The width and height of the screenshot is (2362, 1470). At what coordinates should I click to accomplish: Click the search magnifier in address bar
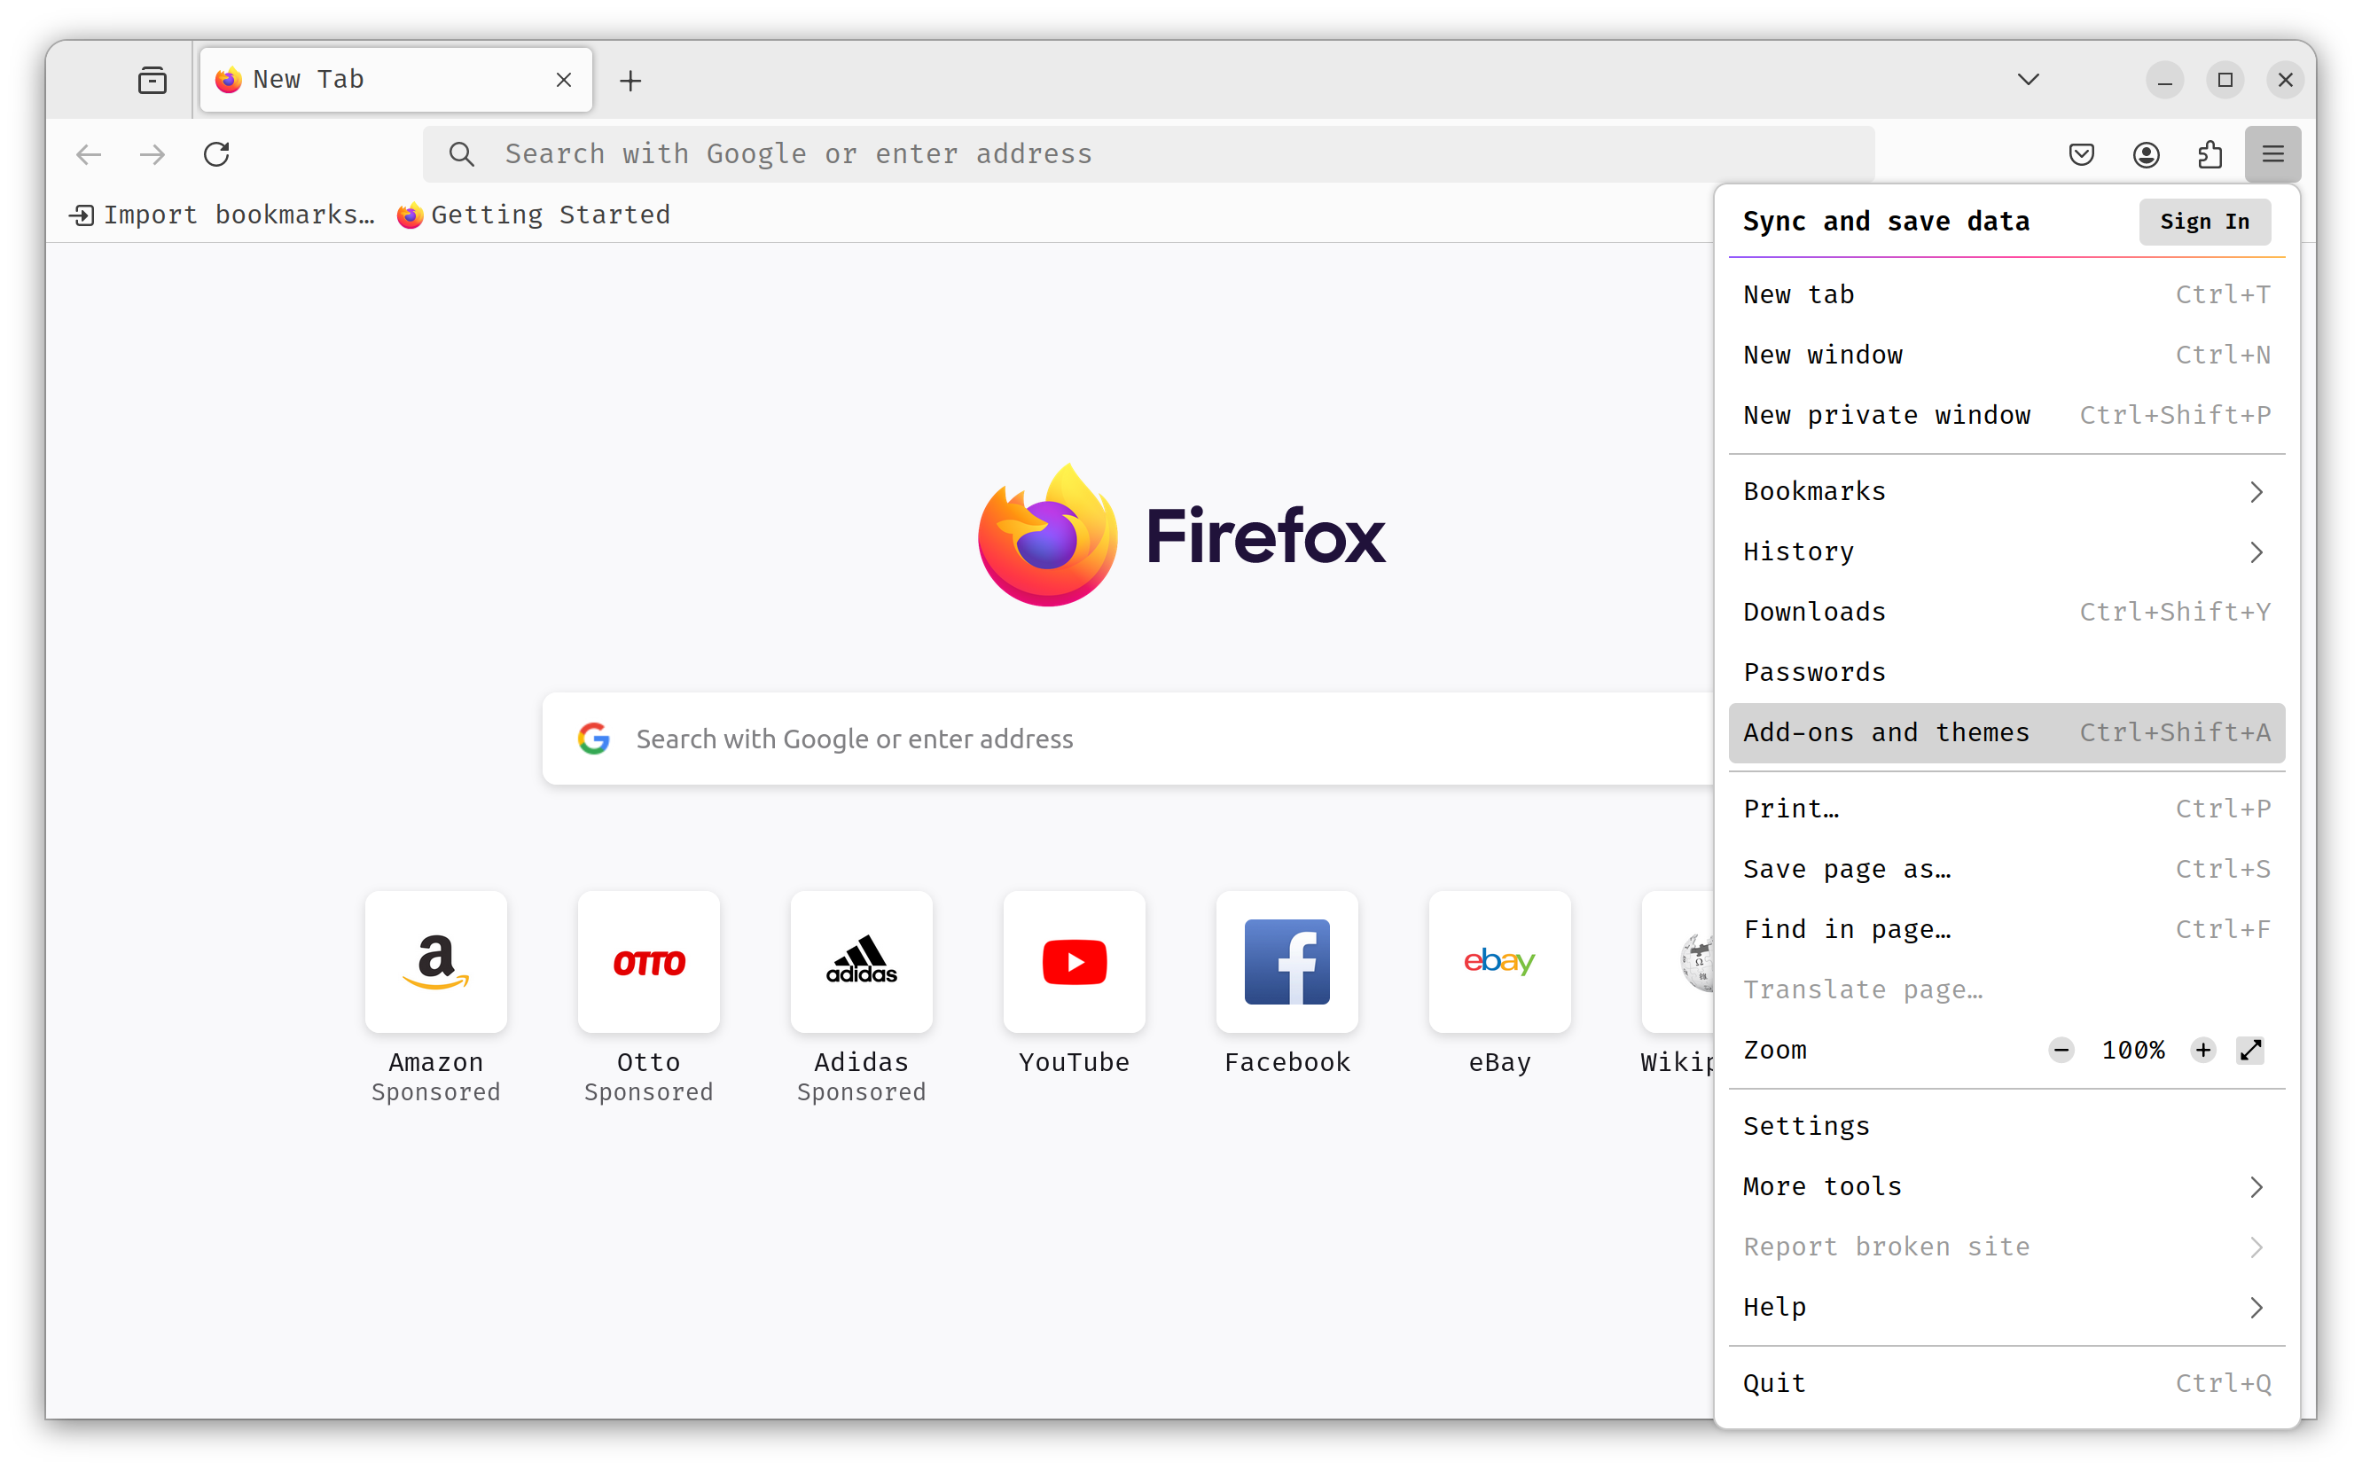click(x=462, y=153)
